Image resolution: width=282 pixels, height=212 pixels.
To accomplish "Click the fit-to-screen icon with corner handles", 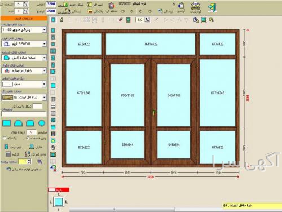I will click(x=204, y=20).
